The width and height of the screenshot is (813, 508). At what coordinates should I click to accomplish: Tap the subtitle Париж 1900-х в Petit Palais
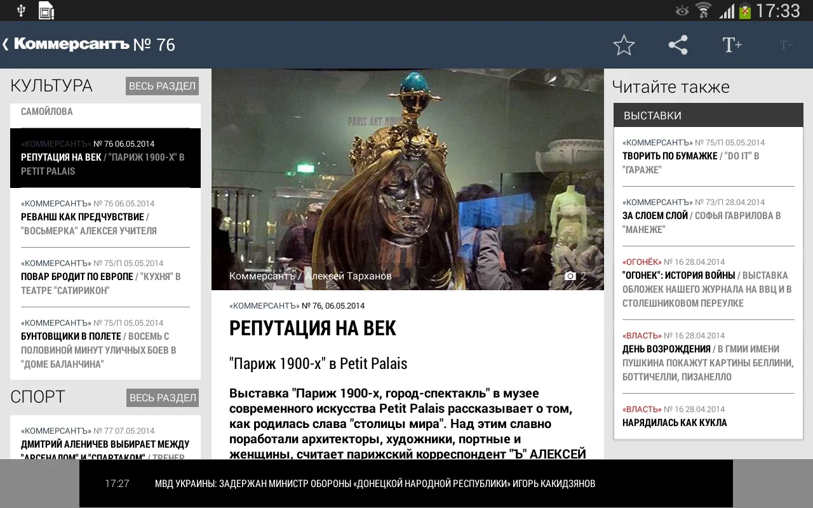coord(318,364)
